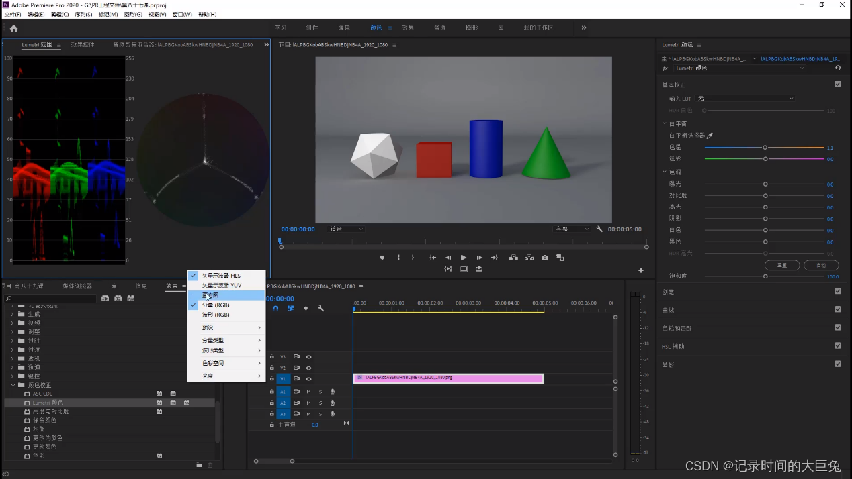The image size is (852, 479).
Task: Open the 输入 LUT dropdown
Action: (745, 99)
